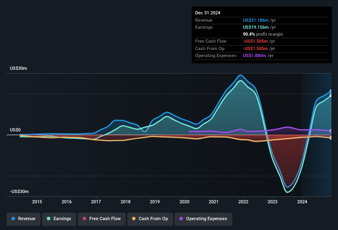
Task: Click the US$0 y-axis label
Action: click(15, 130)
